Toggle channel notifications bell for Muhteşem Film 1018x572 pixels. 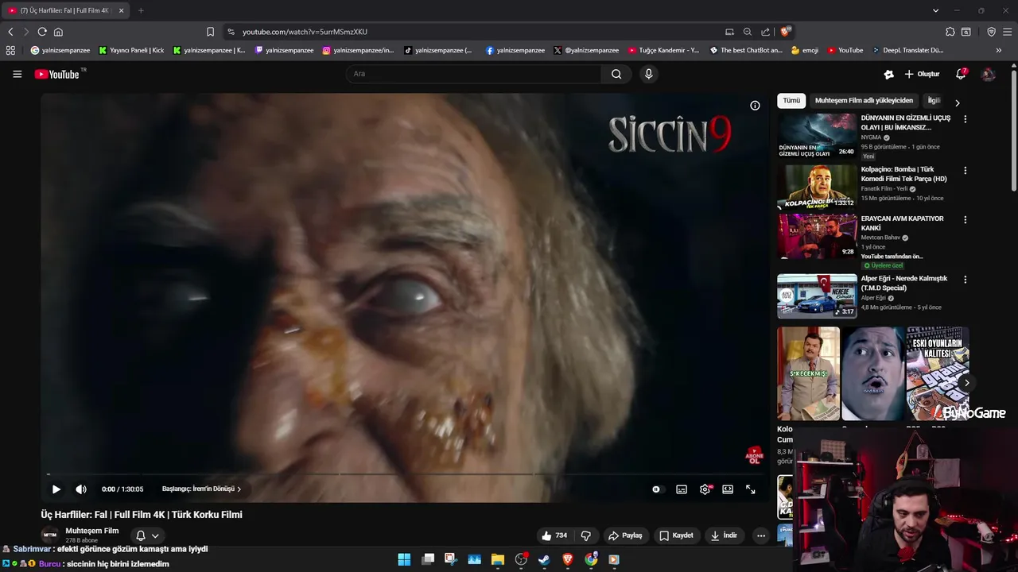click(x=147, y=535)
